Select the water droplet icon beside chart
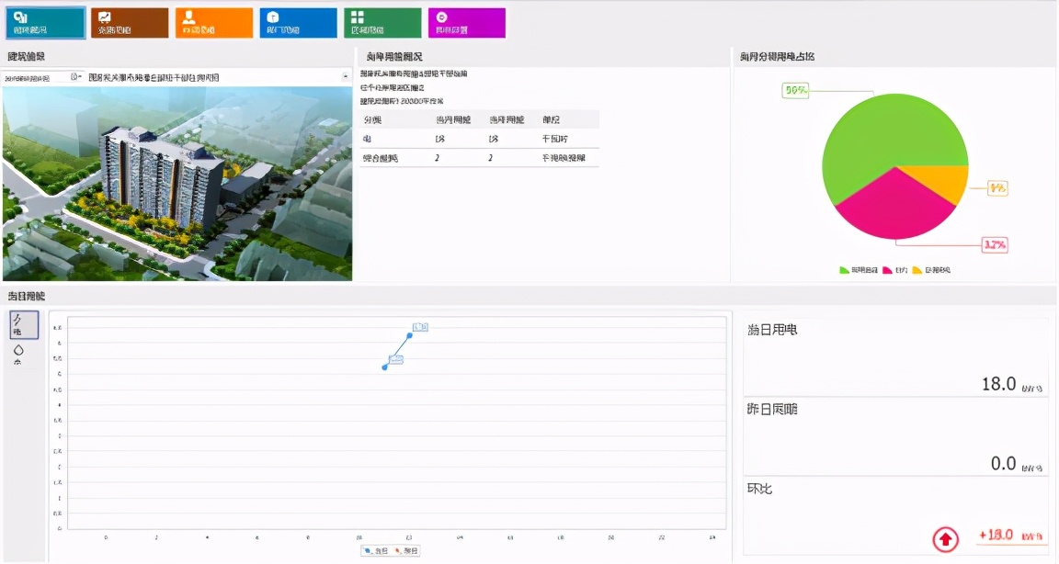The width and height of the screenshot is (1059, 564). (x=18, y=355)
